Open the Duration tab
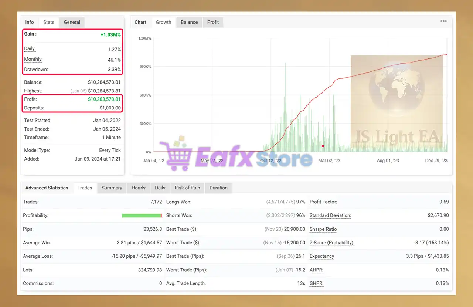The height and width of the screenshot is (307, 473). point(218,188)
